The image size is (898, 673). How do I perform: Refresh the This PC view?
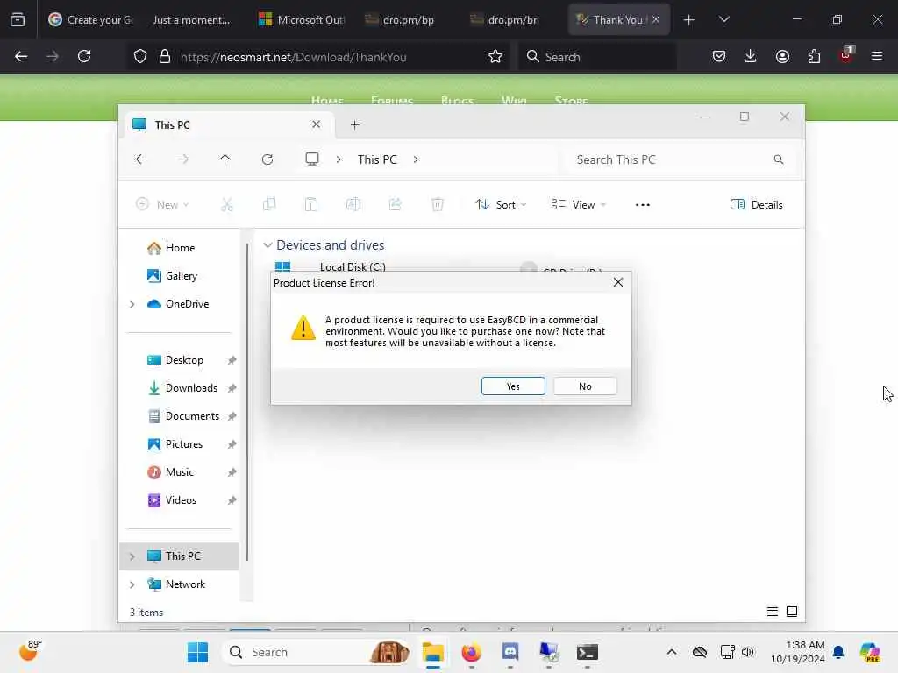(x=267, y=159)
